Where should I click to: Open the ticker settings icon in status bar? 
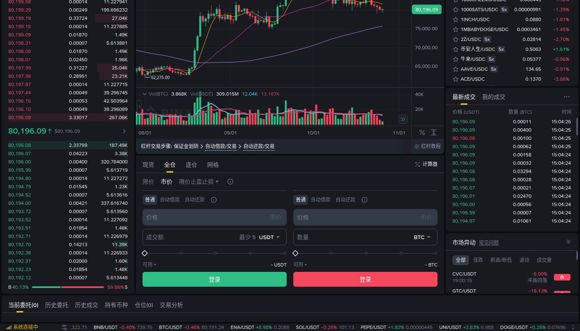(65, 327)
